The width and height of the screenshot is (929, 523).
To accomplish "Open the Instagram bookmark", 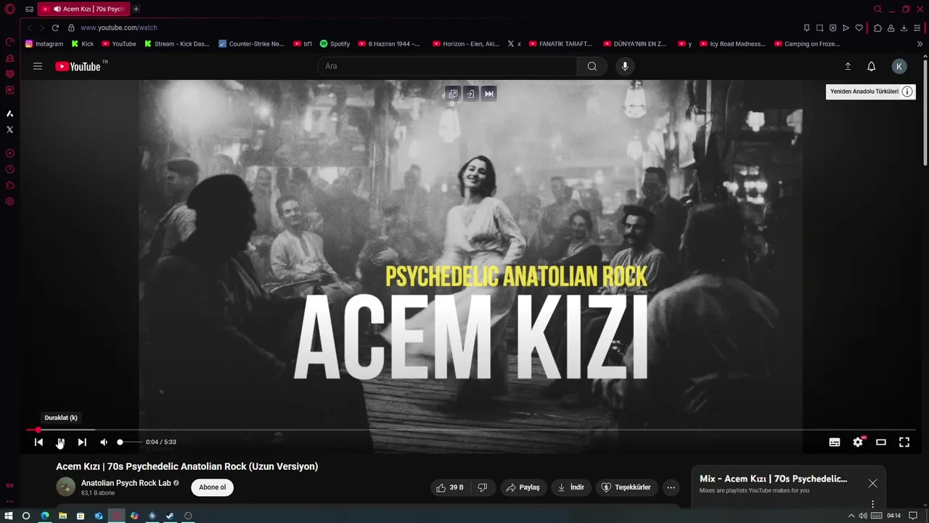I will coord(44,44).
